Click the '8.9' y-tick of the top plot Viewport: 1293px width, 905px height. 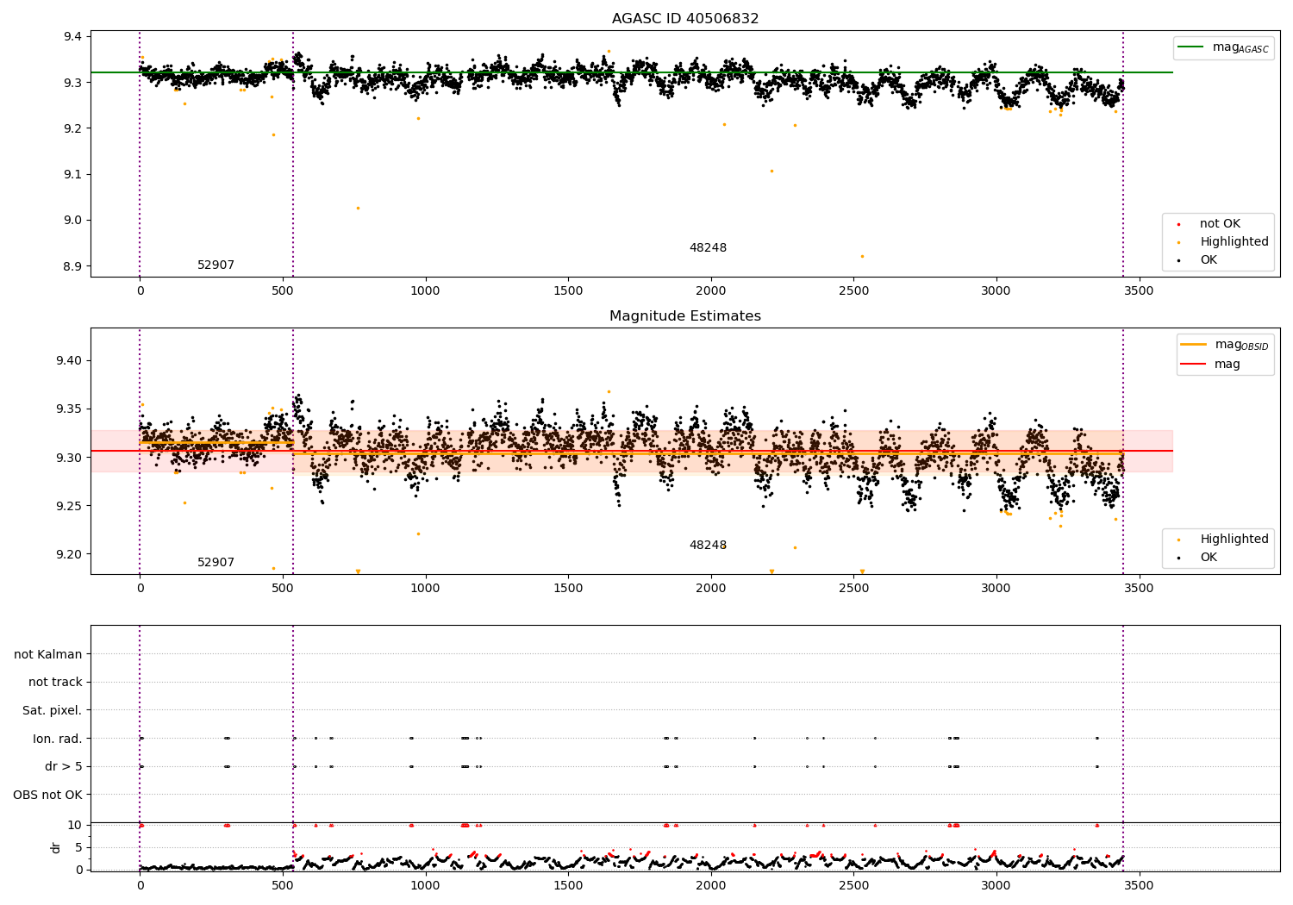73,266
